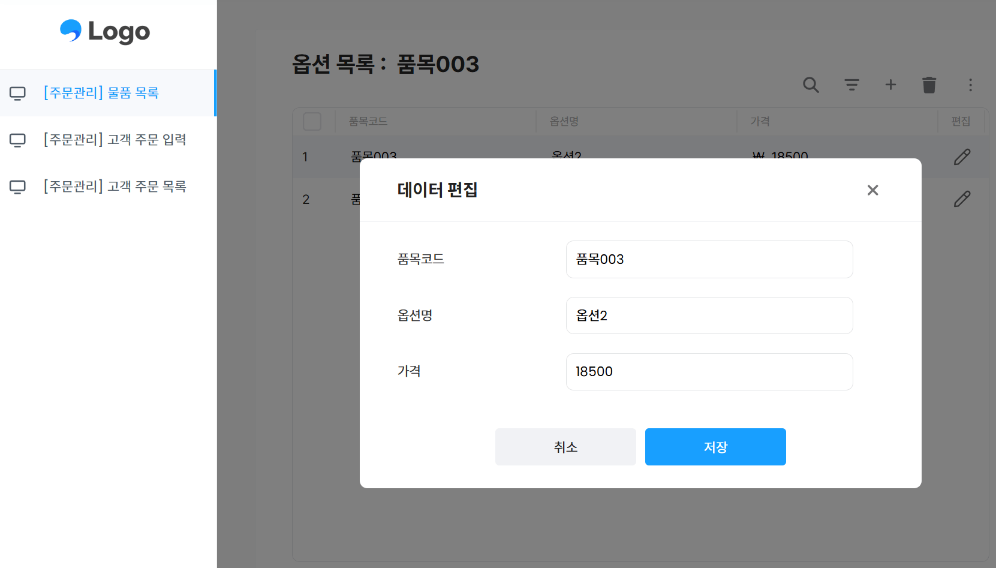996x568 pixels.
Task: Open [주문관리] 고객 주문 목록 menu item
Action: point(115,187)
